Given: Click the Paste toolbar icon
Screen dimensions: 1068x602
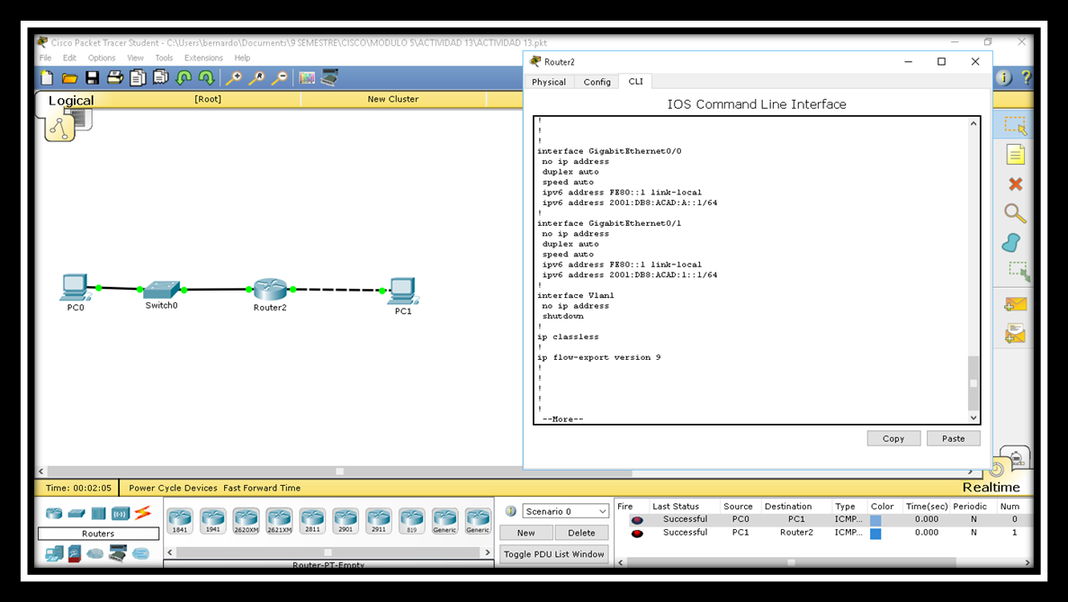Looking at the screenshot, I should pos(161,77).
